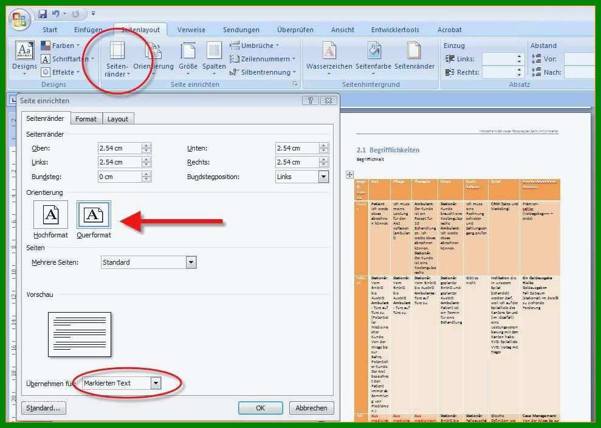Decrease the Links margin value
The height and width of the screenshot is (428, 601).
[146, 165]
